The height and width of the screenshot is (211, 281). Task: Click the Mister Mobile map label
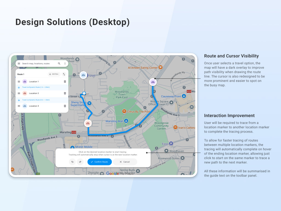(84, 147)
